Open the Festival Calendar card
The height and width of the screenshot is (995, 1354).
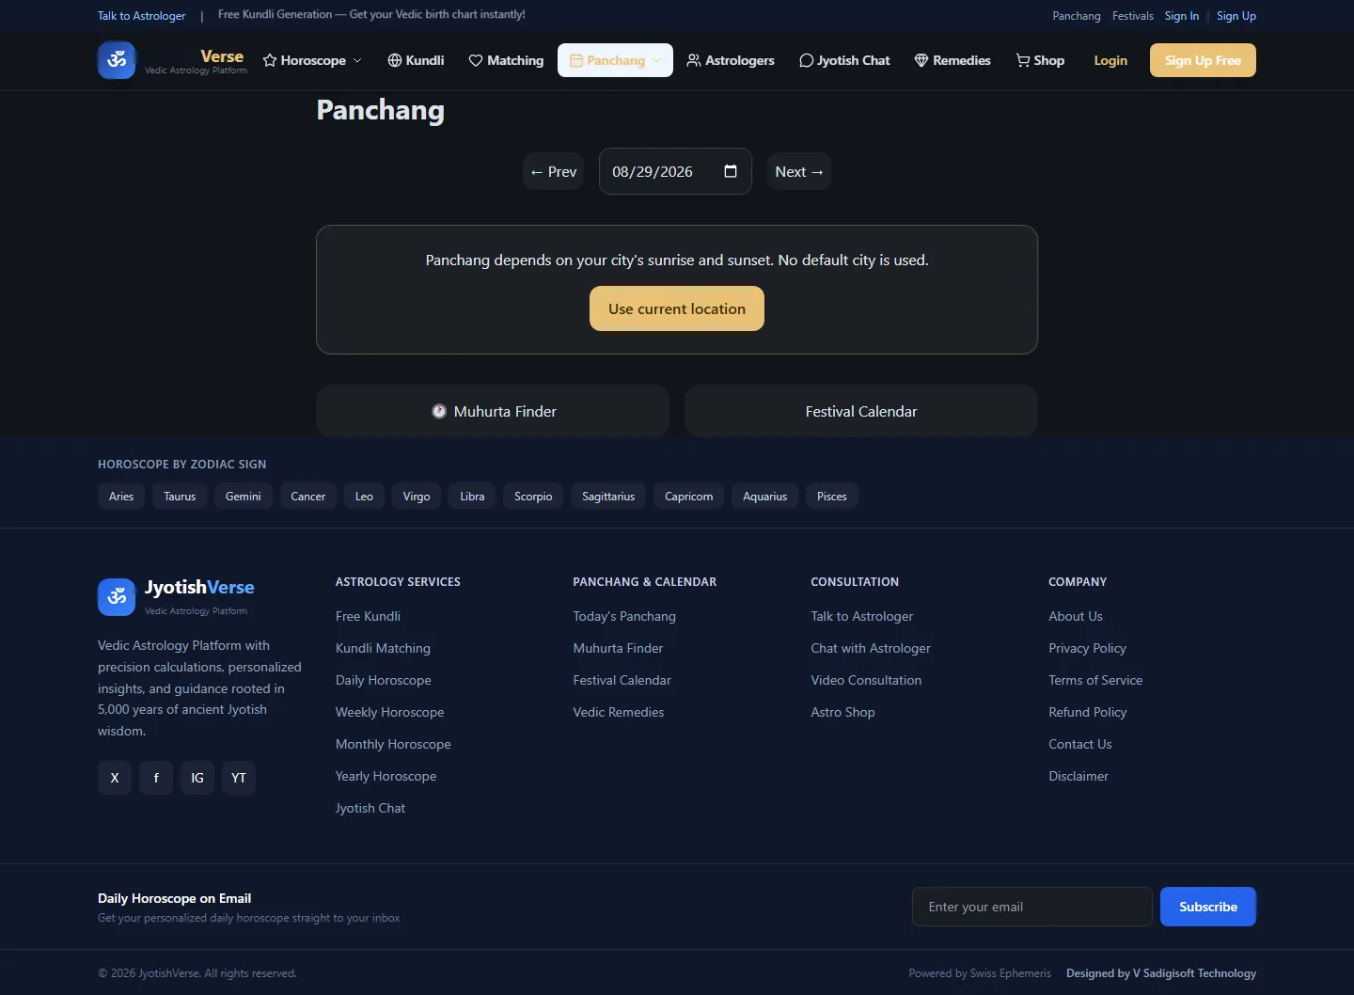coord(861,411)
